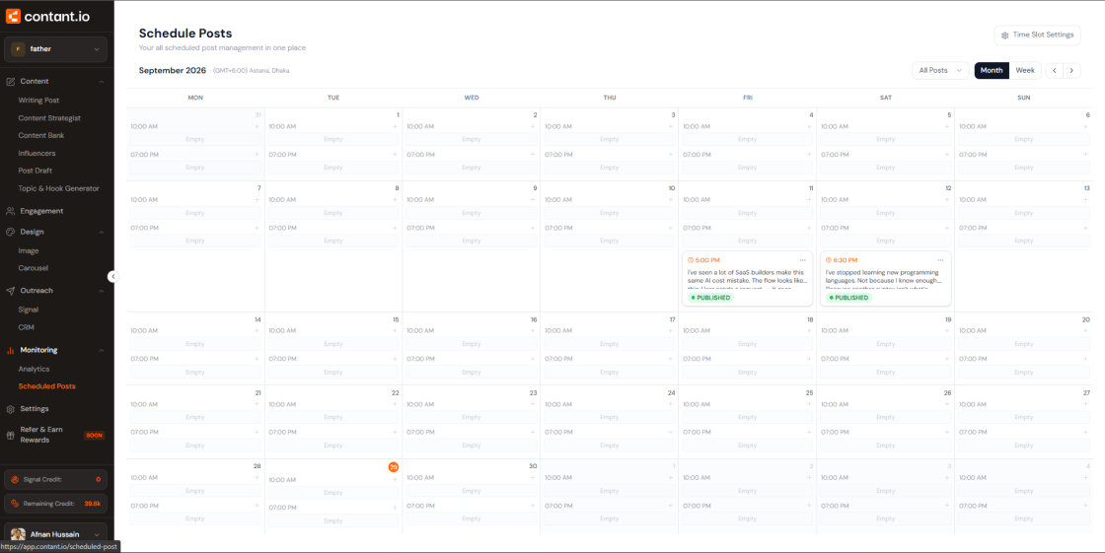Select the highlighted date 29
The image size is (1105, 553).
point(394,467)
